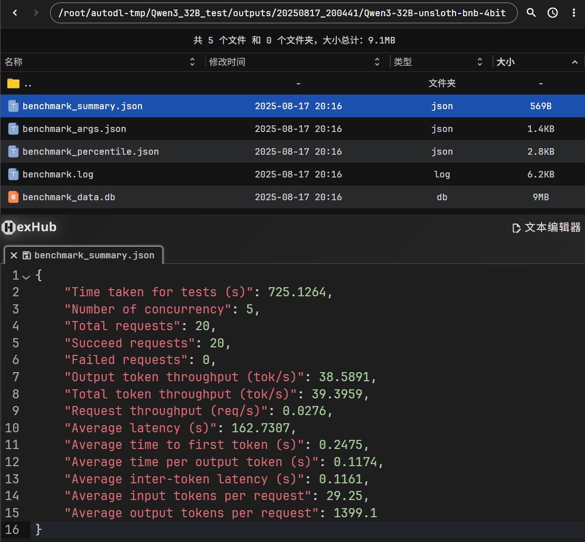Open the parent folder '..' row

click(292, 83)
